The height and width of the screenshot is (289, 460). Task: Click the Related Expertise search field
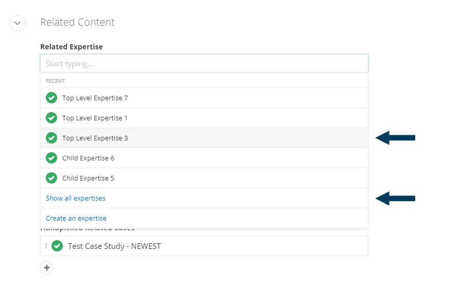pyautogui.click(x=204, y=63)
